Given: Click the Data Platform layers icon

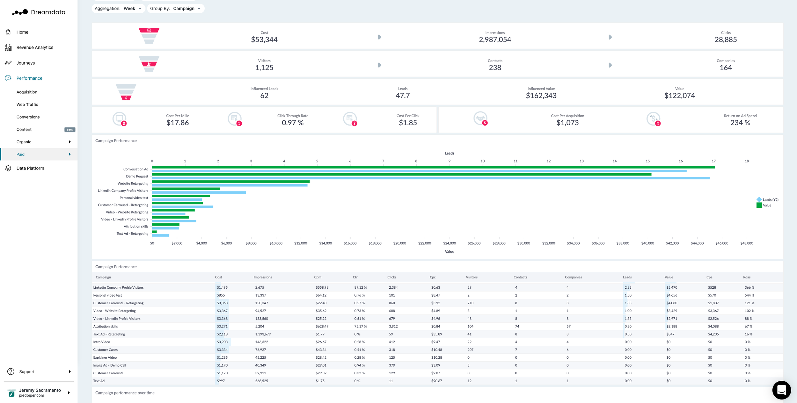Looking at the screenshot, I should (x=8, y=168).
